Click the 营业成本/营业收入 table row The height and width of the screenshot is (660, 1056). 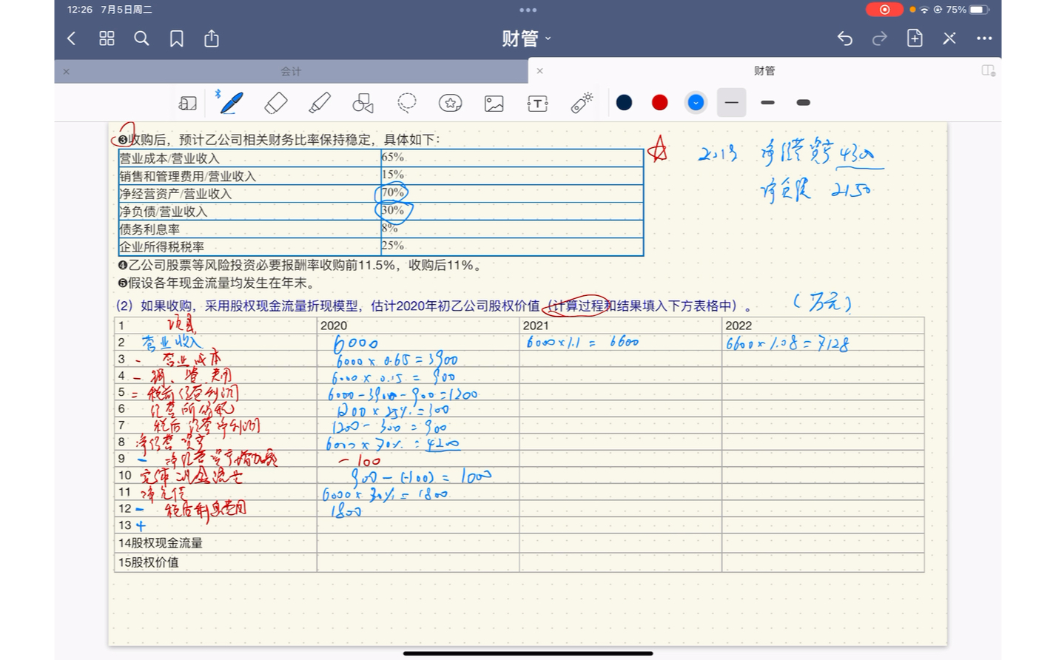(381, 158)
